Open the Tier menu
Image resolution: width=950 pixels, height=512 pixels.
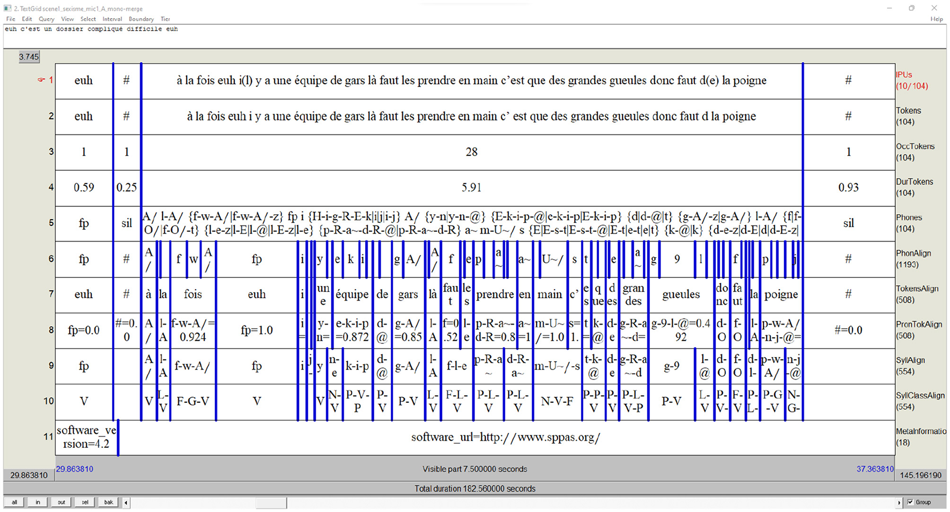tap(165, 19)
